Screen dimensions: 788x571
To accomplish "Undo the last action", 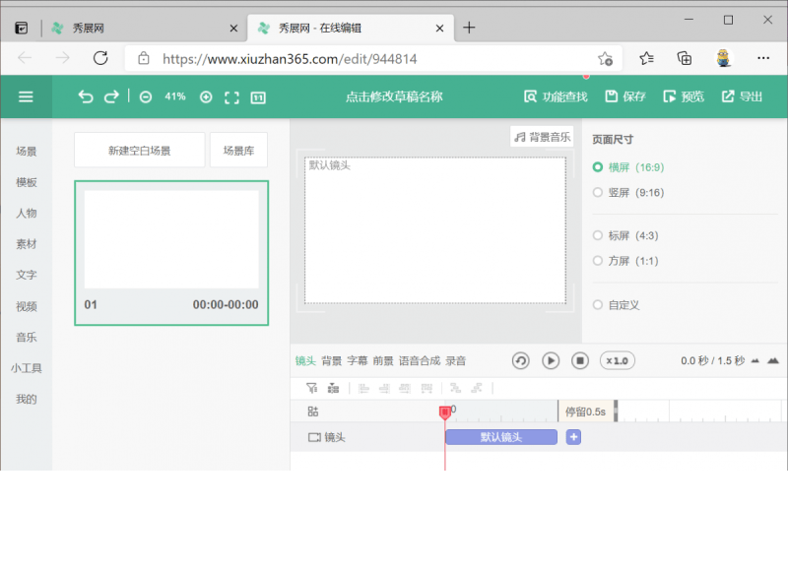I will 85,96.
